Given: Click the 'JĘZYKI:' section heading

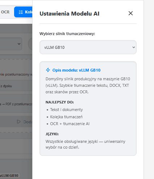Looking at the screenshot, I should pyautogui.click(x=52, y=134).
